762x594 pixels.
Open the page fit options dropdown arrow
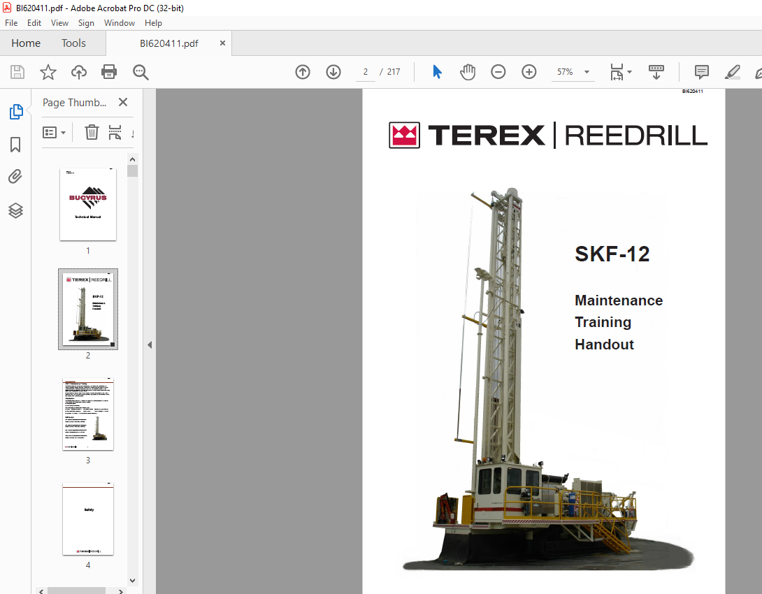pyautogui.click(x=630, y=72)
